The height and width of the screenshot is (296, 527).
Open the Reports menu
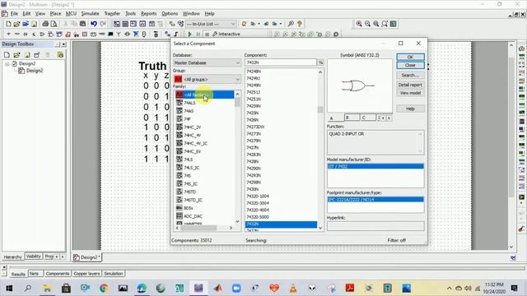click(148, 14)
